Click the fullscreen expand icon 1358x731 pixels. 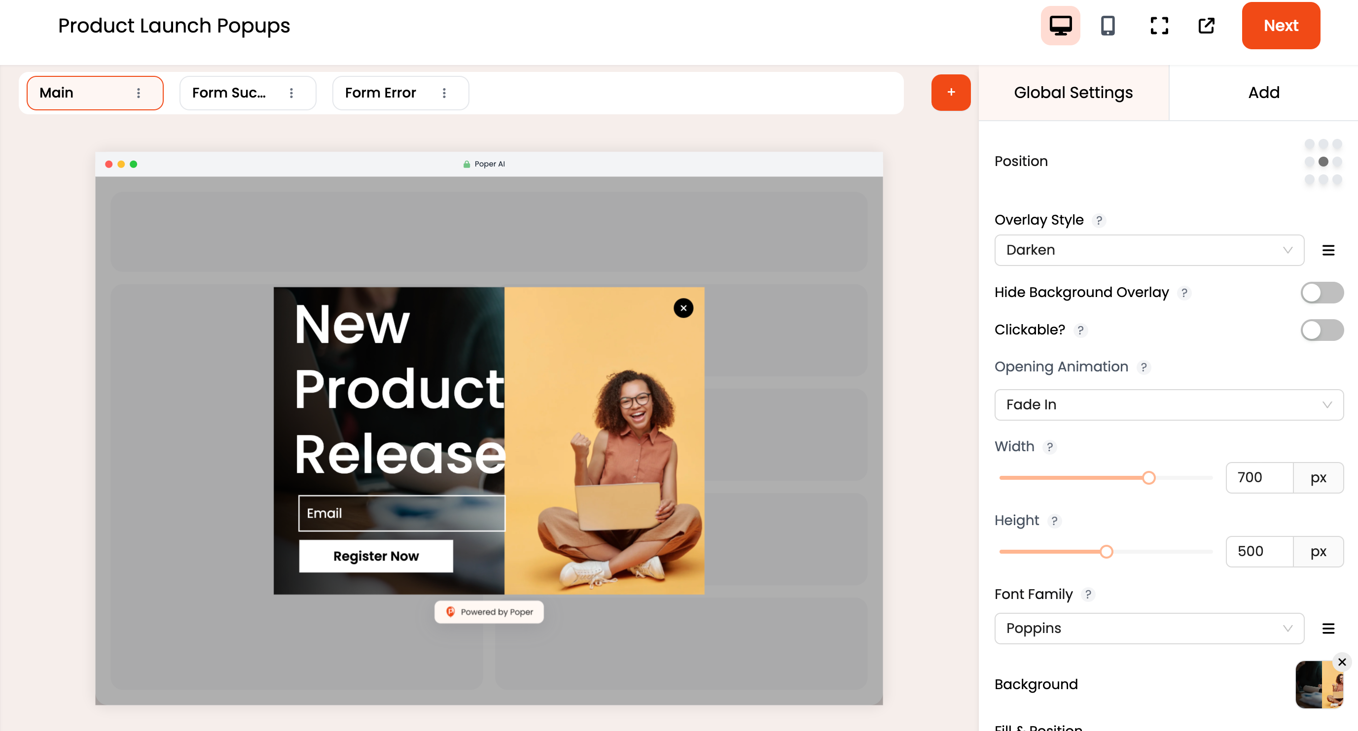tap(1159, 24)
